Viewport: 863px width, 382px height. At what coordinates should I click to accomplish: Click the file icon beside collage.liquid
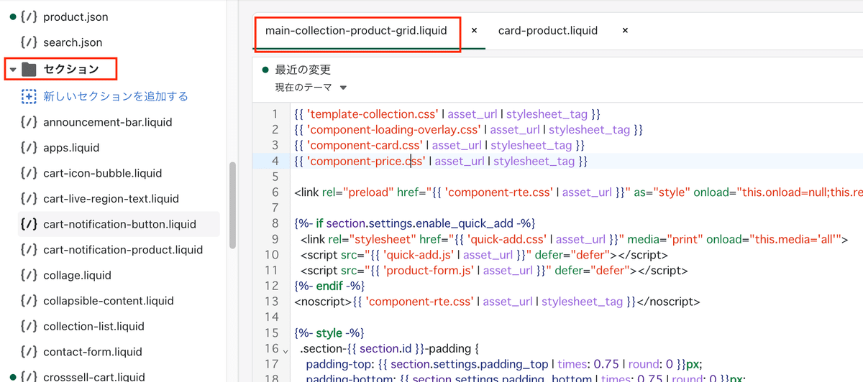[29, 275]
